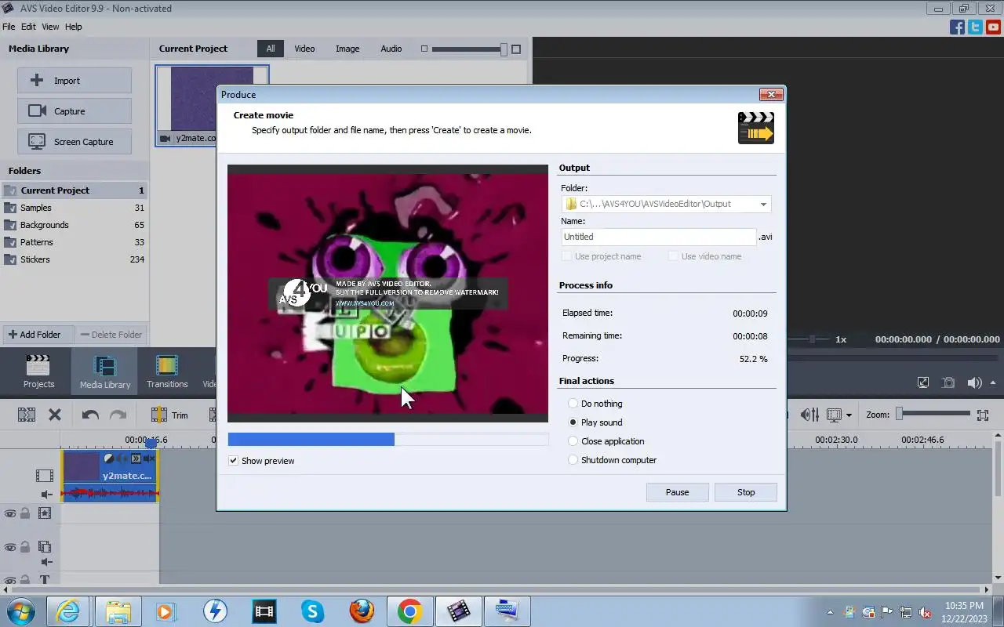Image resolution: width=1004 pixels, height=627 pixels.
Task: Click the snapshot camera icon in preview
Action: click(x=948, y=382)
